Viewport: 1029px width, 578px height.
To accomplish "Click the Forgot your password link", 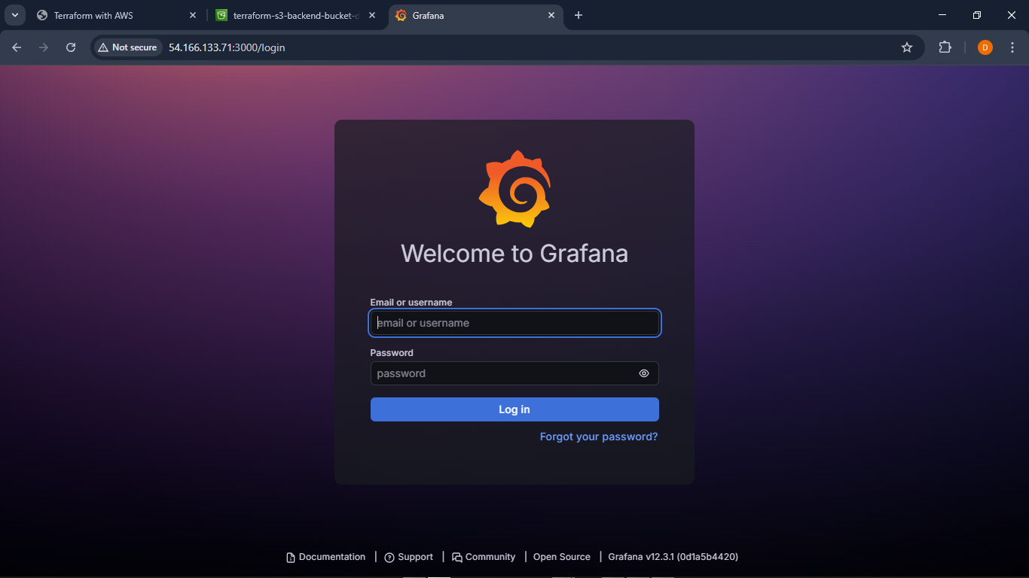I will pyautogui.click(x=598, y=437).
